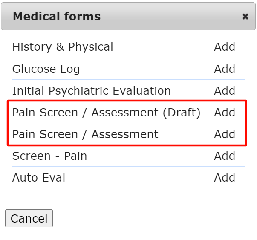
Task: Click the Initial Psychiatric Evaluation label
Action: click(x=91, y=91)
